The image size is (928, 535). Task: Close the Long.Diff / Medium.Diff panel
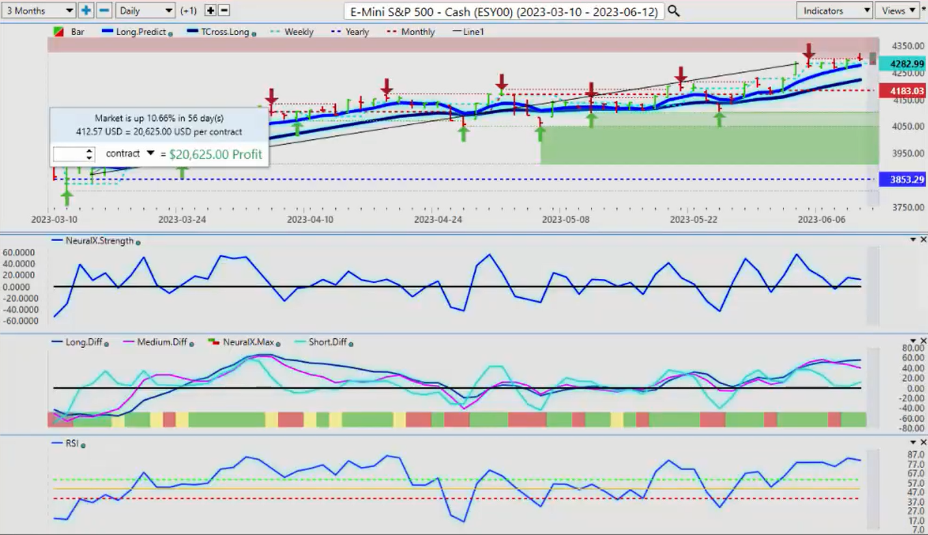923,341
